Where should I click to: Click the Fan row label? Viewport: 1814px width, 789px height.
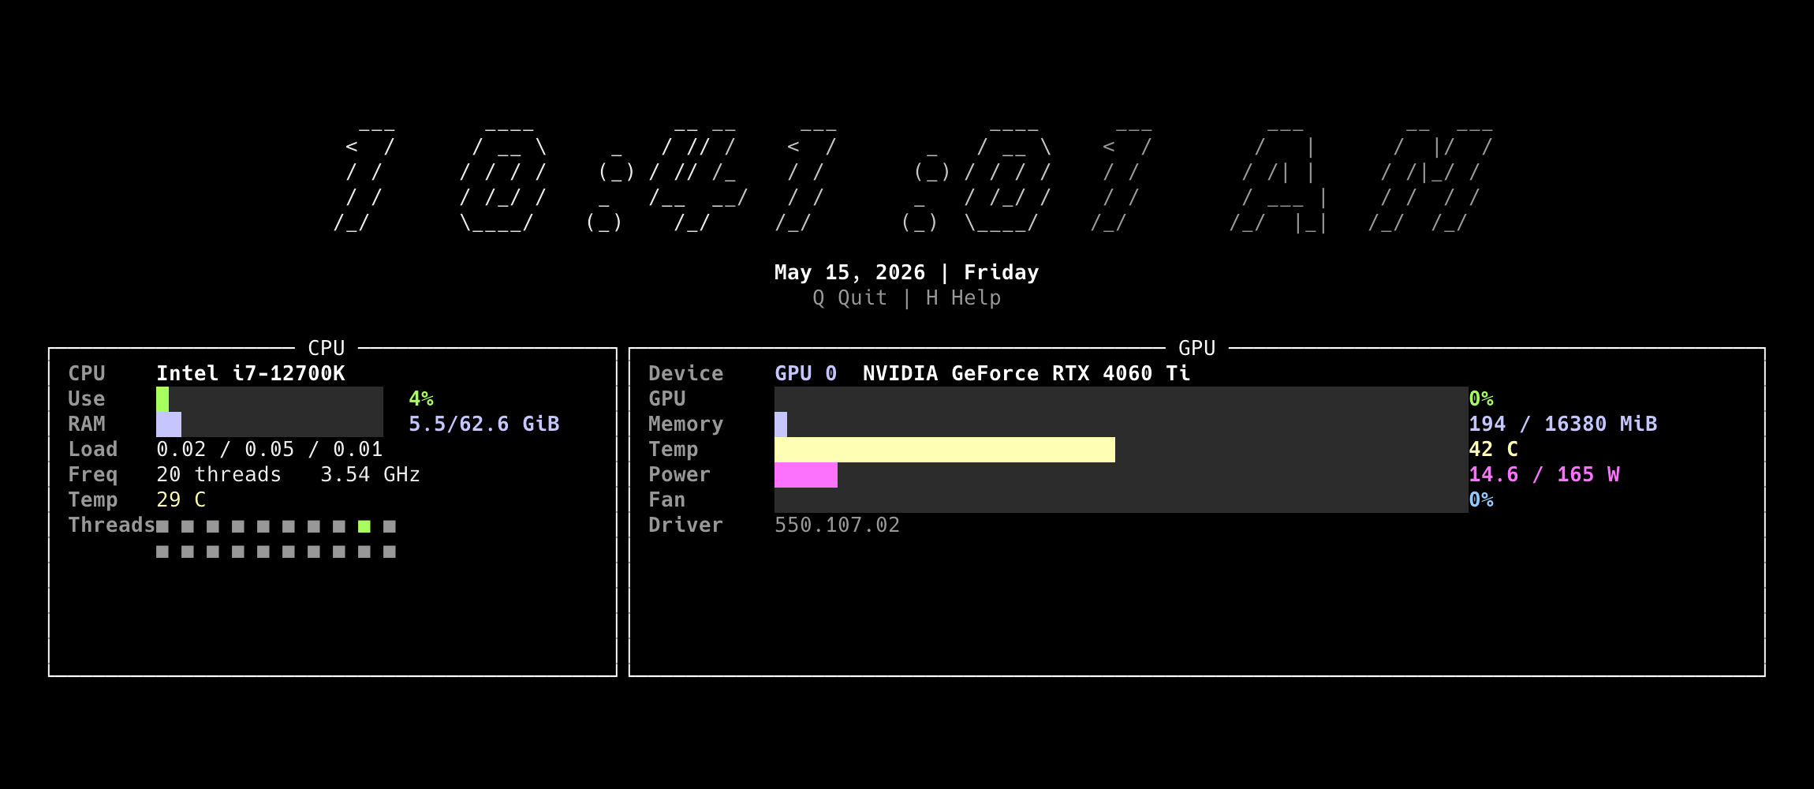666,499
